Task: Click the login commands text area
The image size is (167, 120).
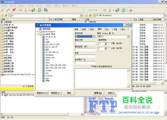Action: coord(101,78)
